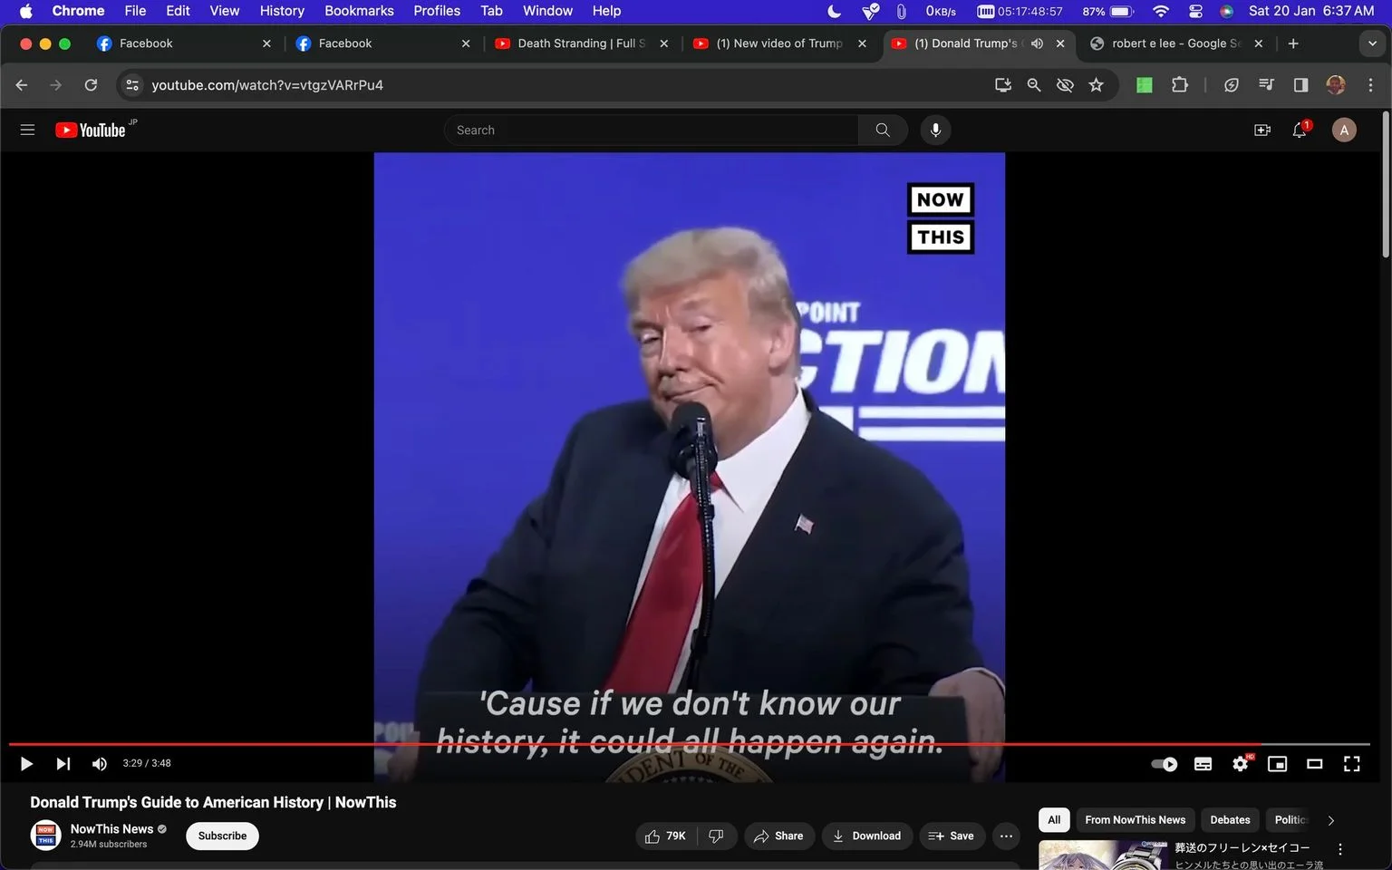Open the YouTube guide hamburger menu

click(x=27, y=130)
